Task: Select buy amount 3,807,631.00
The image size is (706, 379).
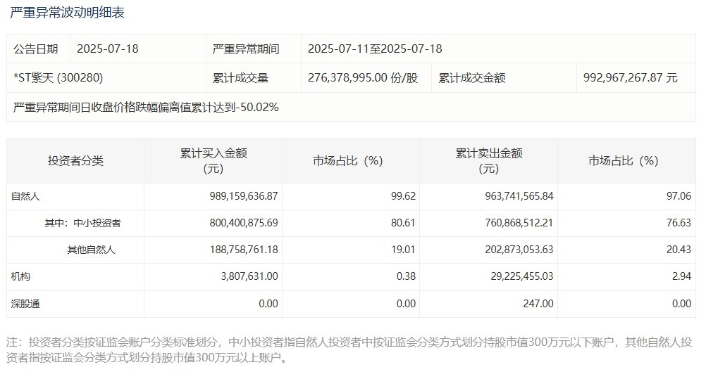Action: tap(249, 276)
